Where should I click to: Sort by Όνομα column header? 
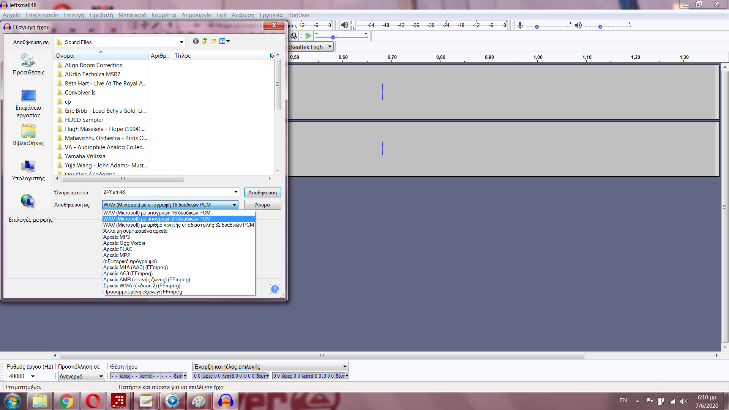click(101, 55)
